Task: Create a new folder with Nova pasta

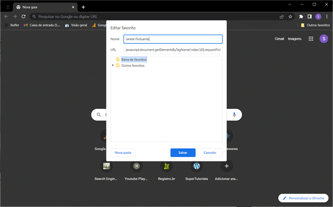Action: [x=123, y=152]
